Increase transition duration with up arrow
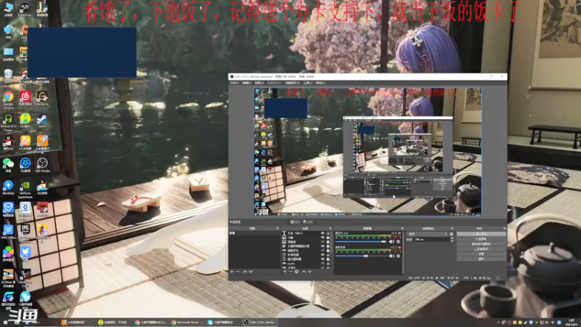The image size is (581, 327). (x=452, y=238)
